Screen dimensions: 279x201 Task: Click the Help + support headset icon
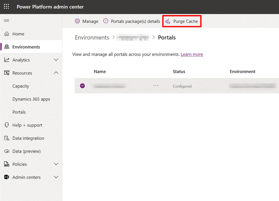coord(7,125)
